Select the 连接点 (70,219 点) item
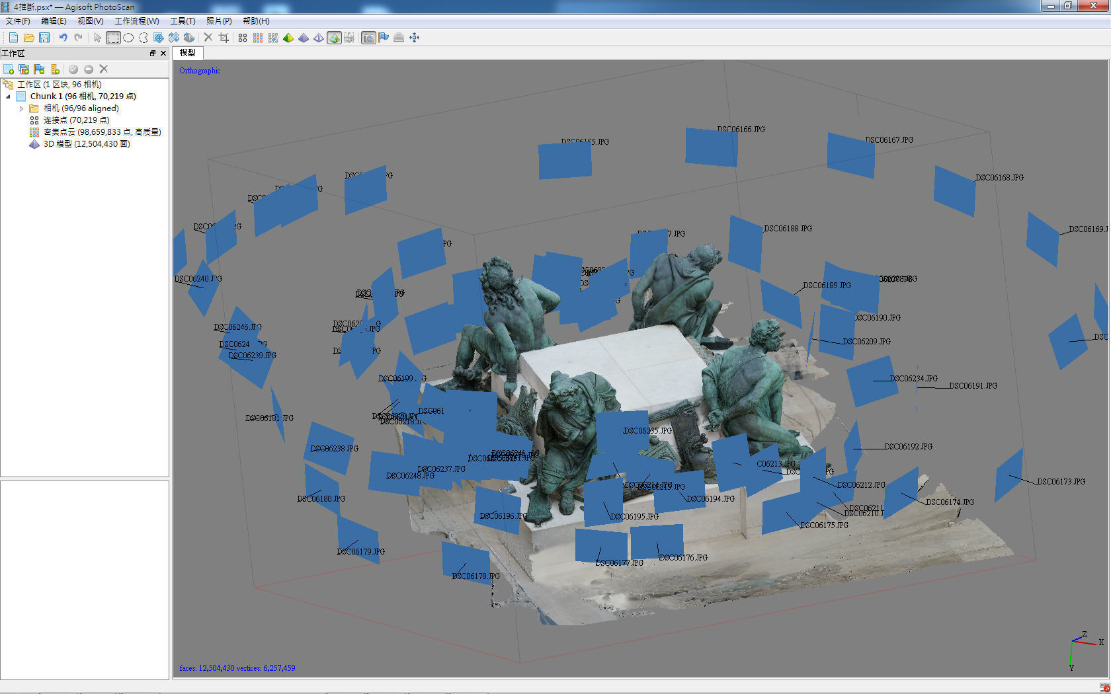1111x694 pixels. pos(77,120)
